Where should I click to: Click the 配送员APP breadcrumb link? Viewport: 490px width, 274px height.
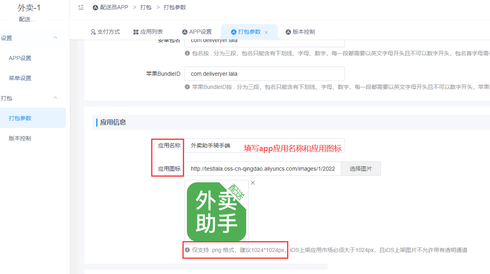pyautogui.click(x=114, y=8)
